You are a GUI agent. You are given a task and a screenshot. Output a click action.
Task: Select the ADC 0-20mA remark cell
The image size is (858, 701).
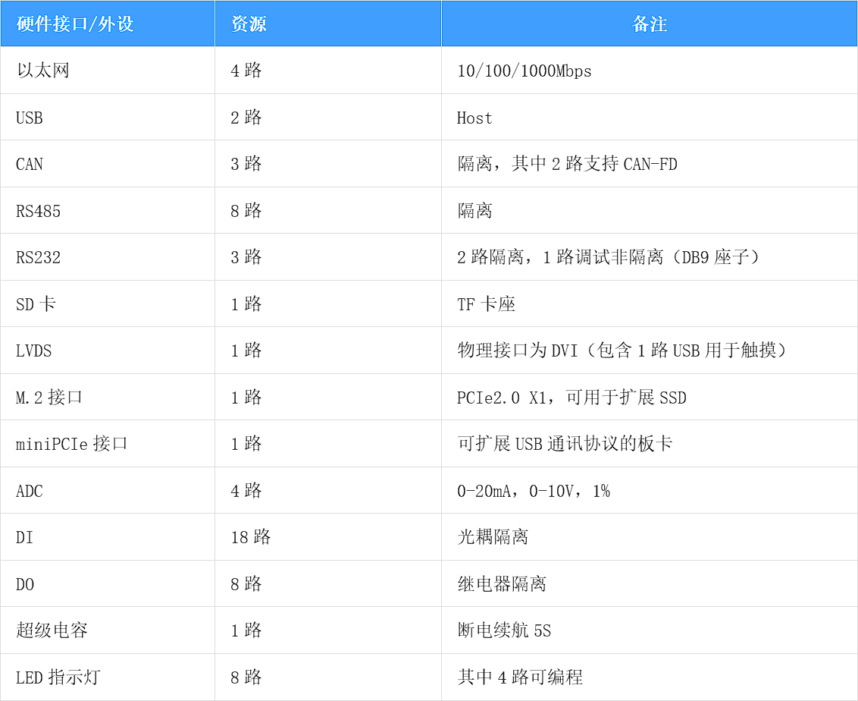[x=533, y=491]
